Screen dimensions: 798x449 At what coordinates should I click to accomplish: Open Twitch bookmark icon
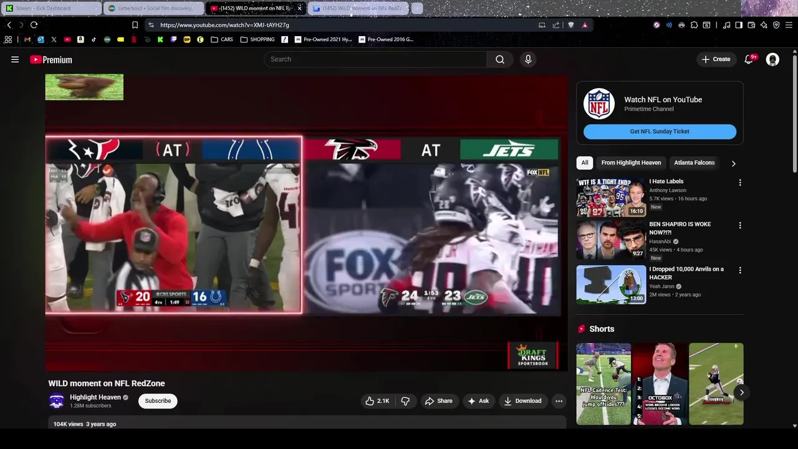pos(173,39)
